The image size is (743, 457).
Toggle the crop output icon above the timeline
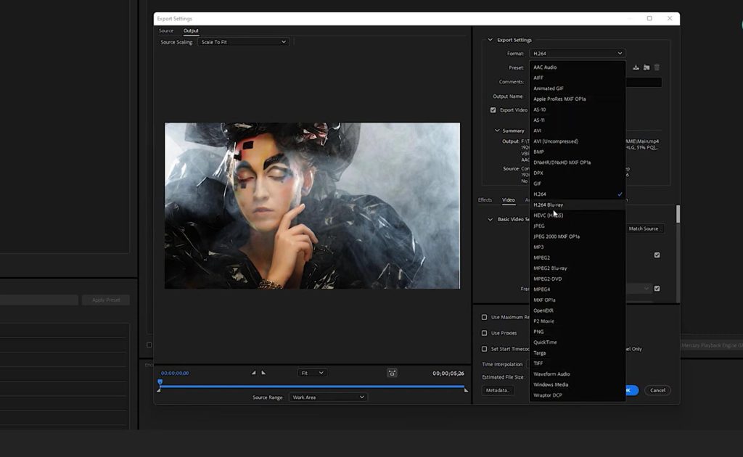click(392, 372)
